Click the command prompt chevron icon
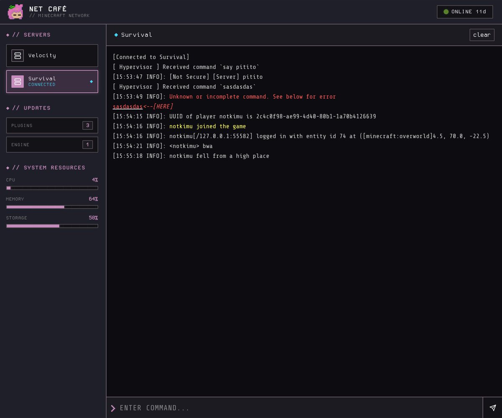This screenshot has width=502, height=418. click(113, 408)
